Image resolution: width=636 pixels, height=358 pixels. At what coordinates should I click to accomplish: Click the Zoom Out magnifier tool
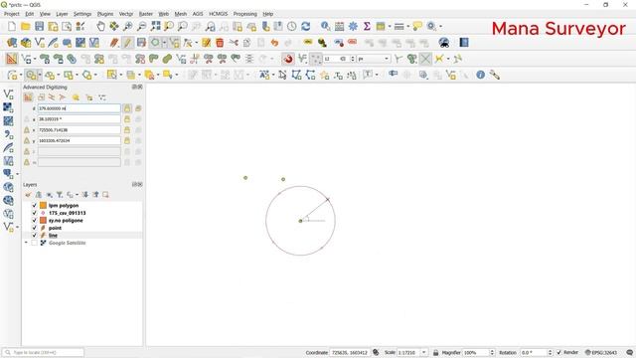141,27
